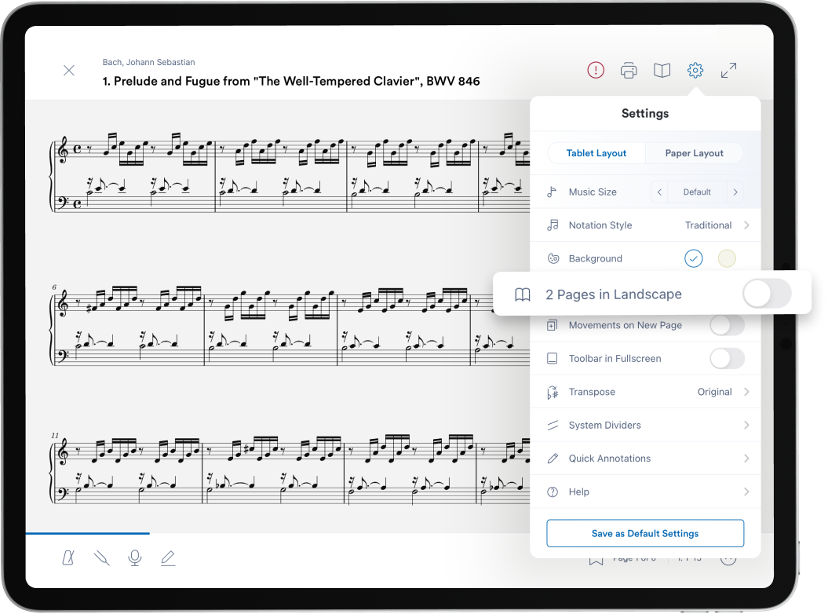Click the measure number 11 marker
This screenshot has width=828, height=614.
coord(55,436)
